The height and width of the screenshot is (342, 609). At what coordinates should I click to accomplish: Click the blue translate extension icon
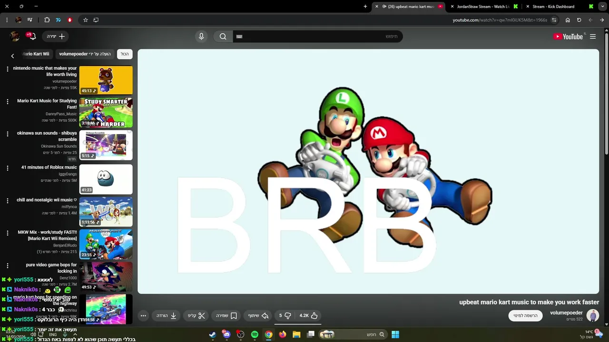[x=59, y=20]
